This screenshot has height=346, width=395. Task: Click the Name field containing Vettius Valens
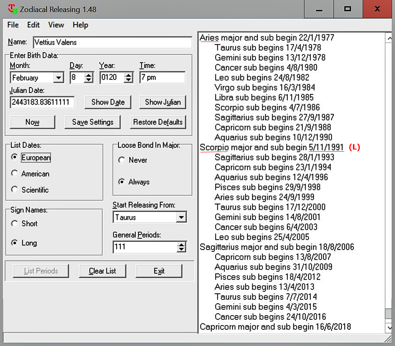pos(113,42)
